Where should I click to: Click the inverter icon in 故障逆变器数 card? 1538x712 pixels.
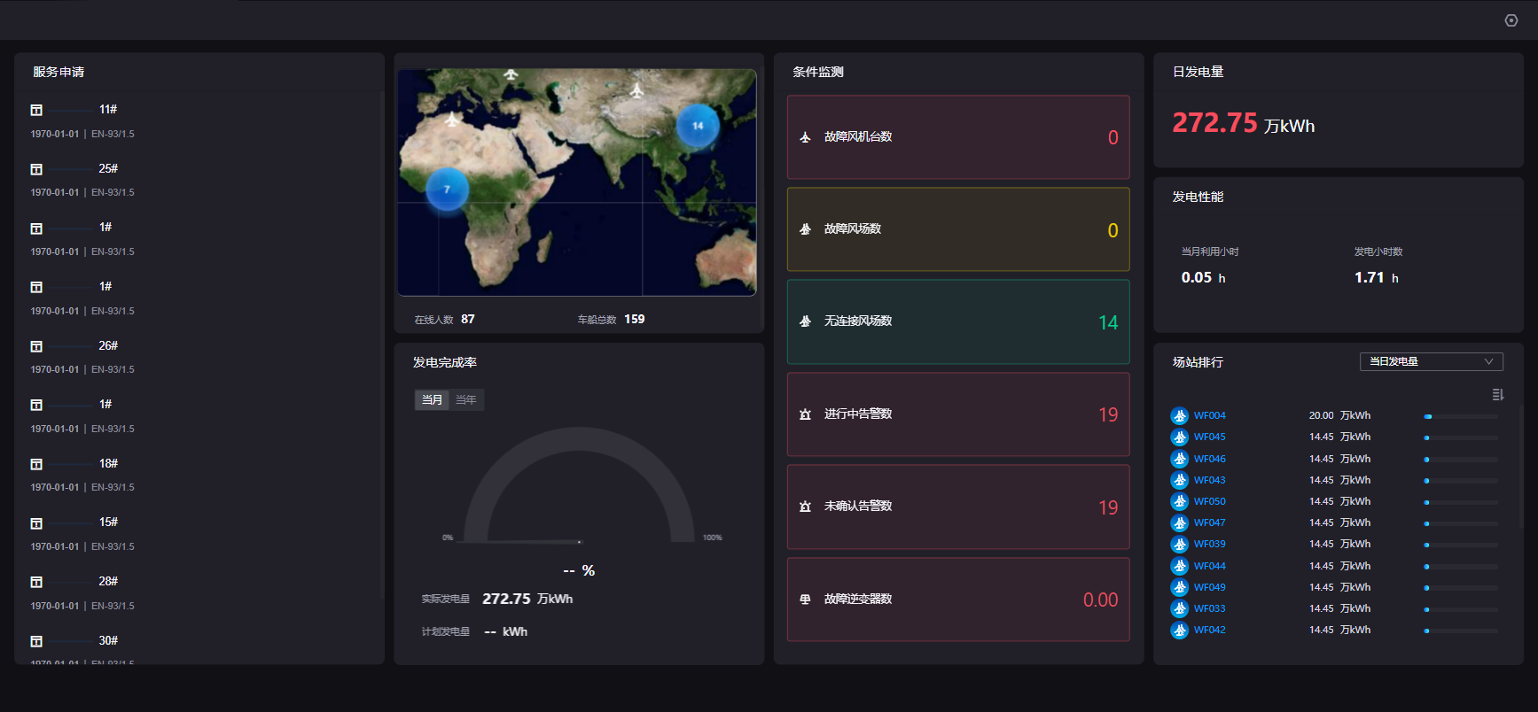(x=805, y=600)
